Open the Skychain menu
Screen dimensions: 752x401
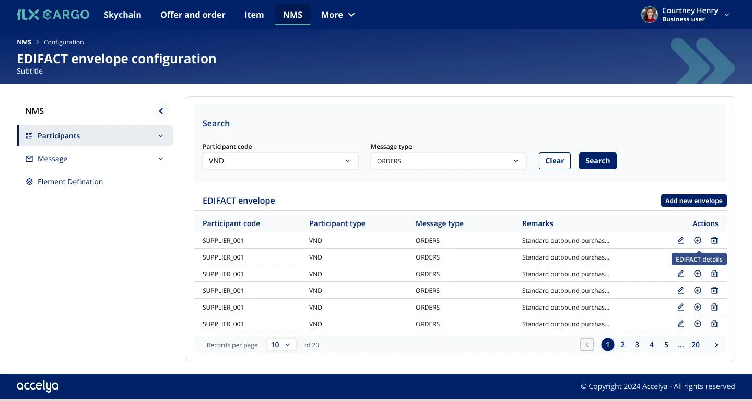tap(123, 15)
